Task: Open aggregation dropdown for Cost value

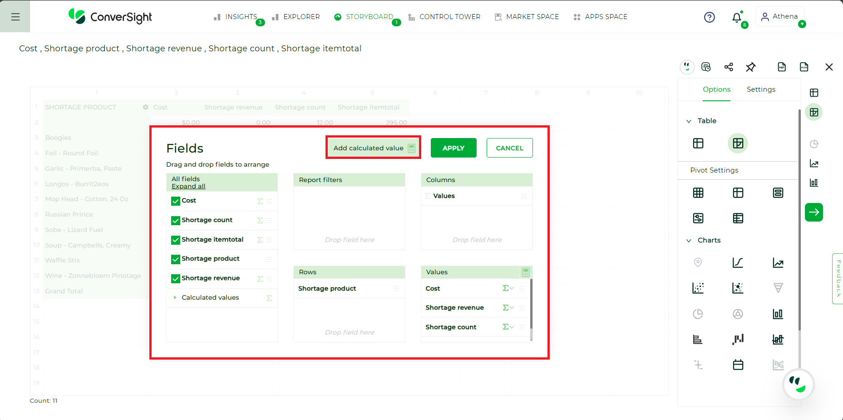Action: (508, 288)
